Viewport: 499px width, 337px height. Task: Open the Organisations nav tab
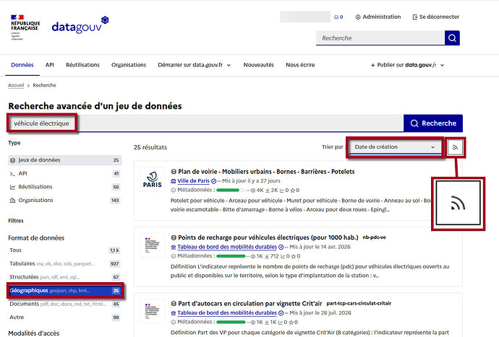tap(129, 65)
